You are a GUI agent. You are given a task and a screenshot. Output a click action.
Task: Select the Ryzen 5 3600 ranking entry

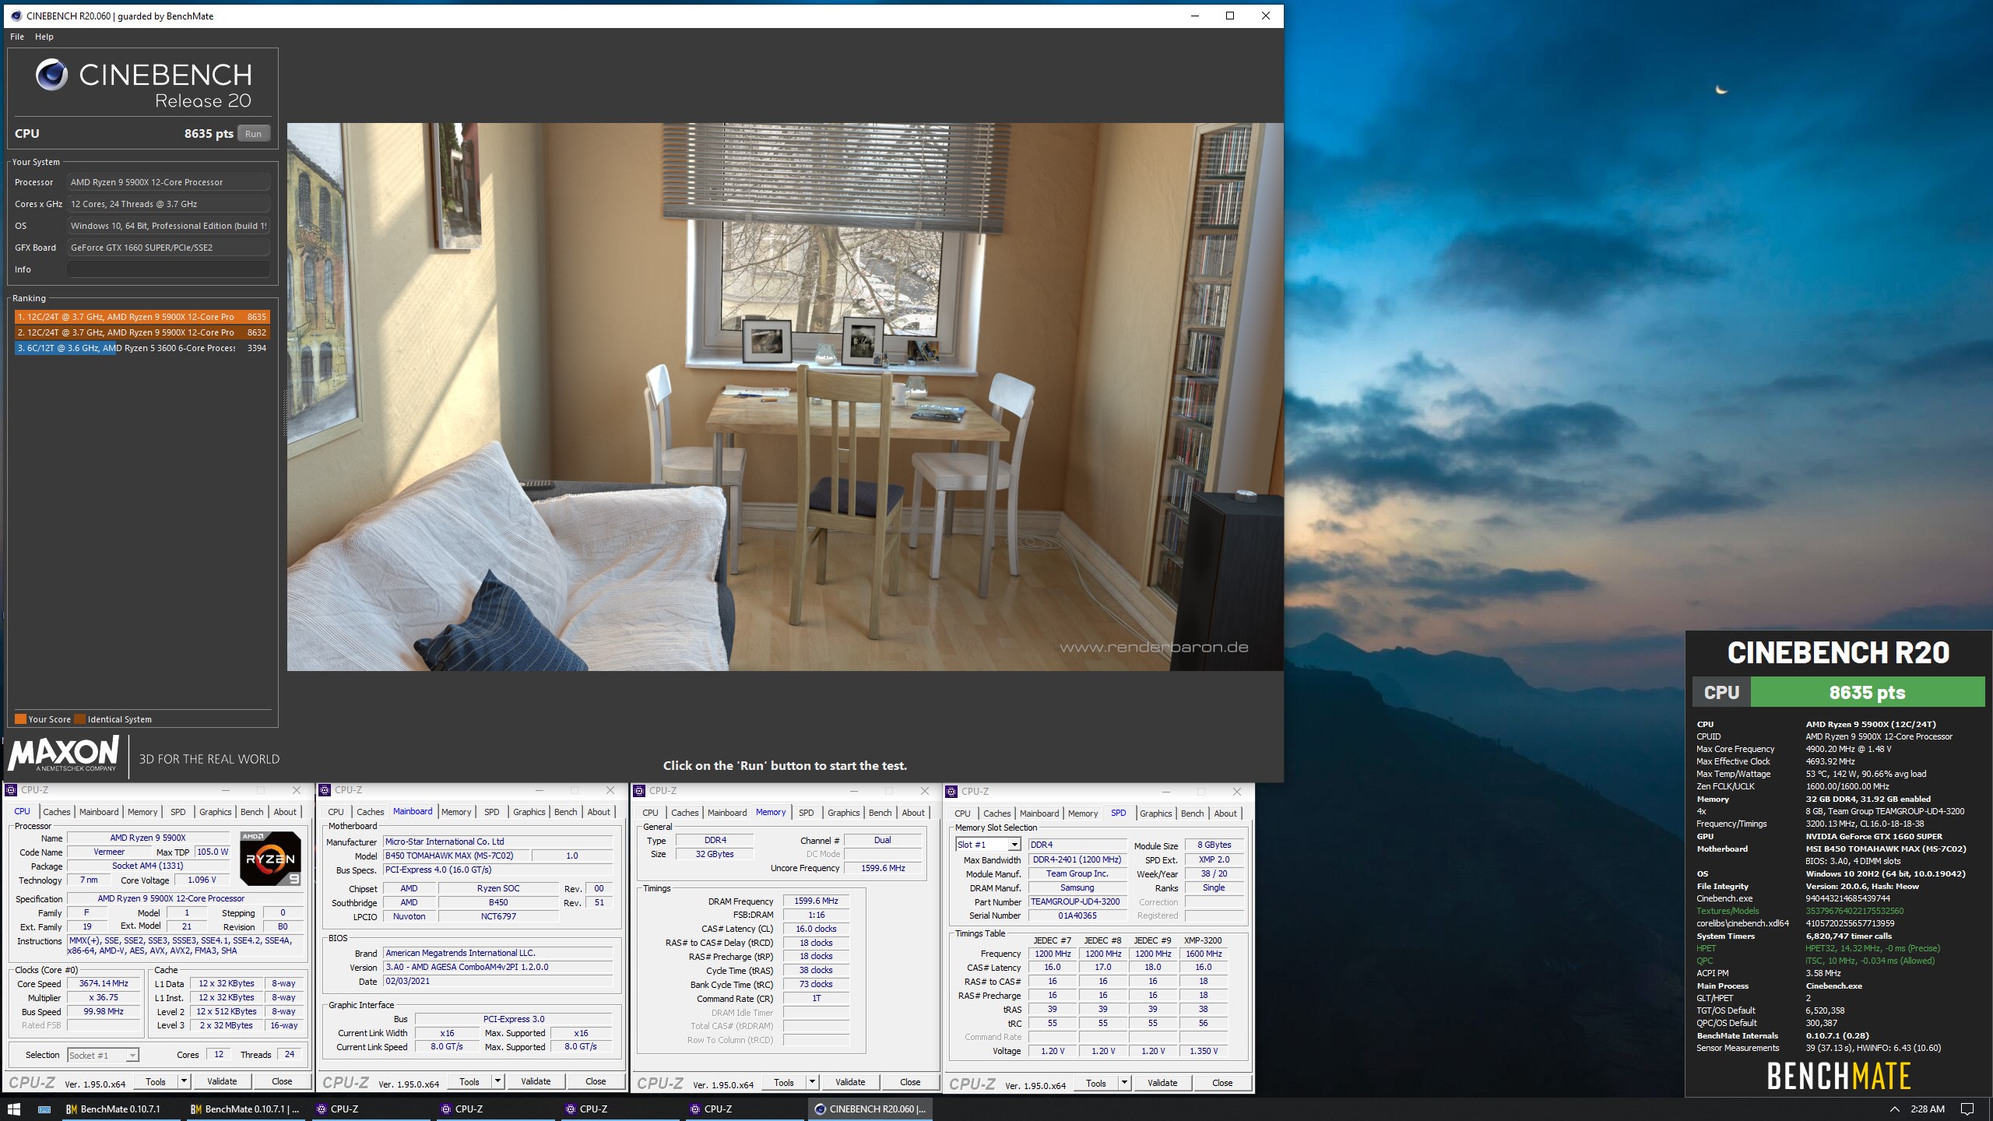[142, 348]
